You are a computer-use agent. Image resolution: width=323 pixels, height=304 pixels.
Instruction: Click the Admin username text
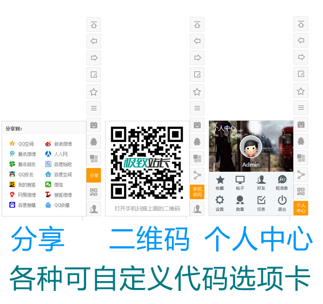point(251,164)
